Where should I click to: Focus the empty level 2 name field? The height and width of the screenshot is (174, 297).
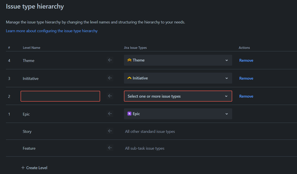(x=60, y=96)
